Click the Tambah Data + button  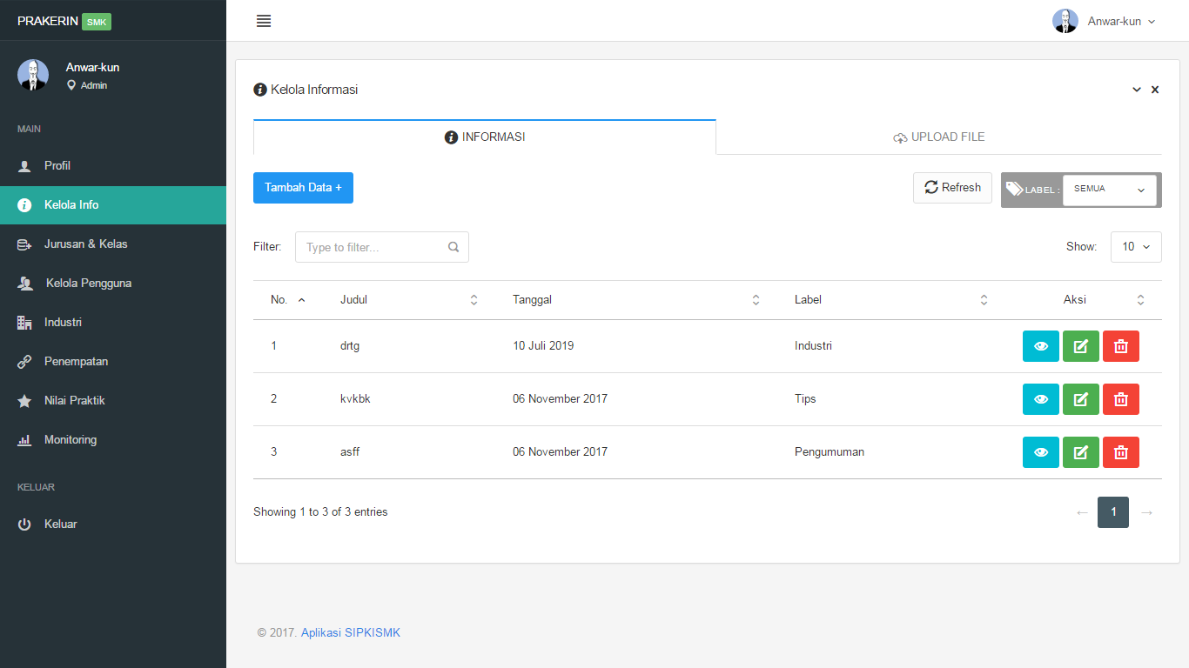click(x=303, y=188)
